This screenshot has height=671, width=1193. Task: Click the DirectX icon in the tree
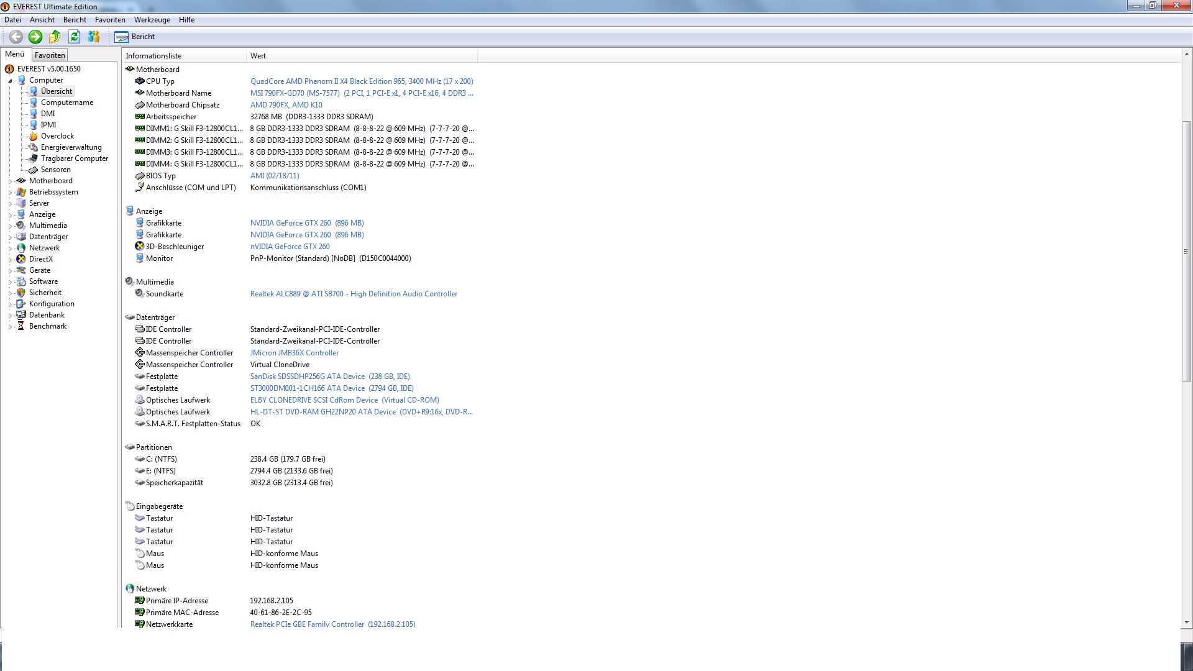click(x=21, y=259)
